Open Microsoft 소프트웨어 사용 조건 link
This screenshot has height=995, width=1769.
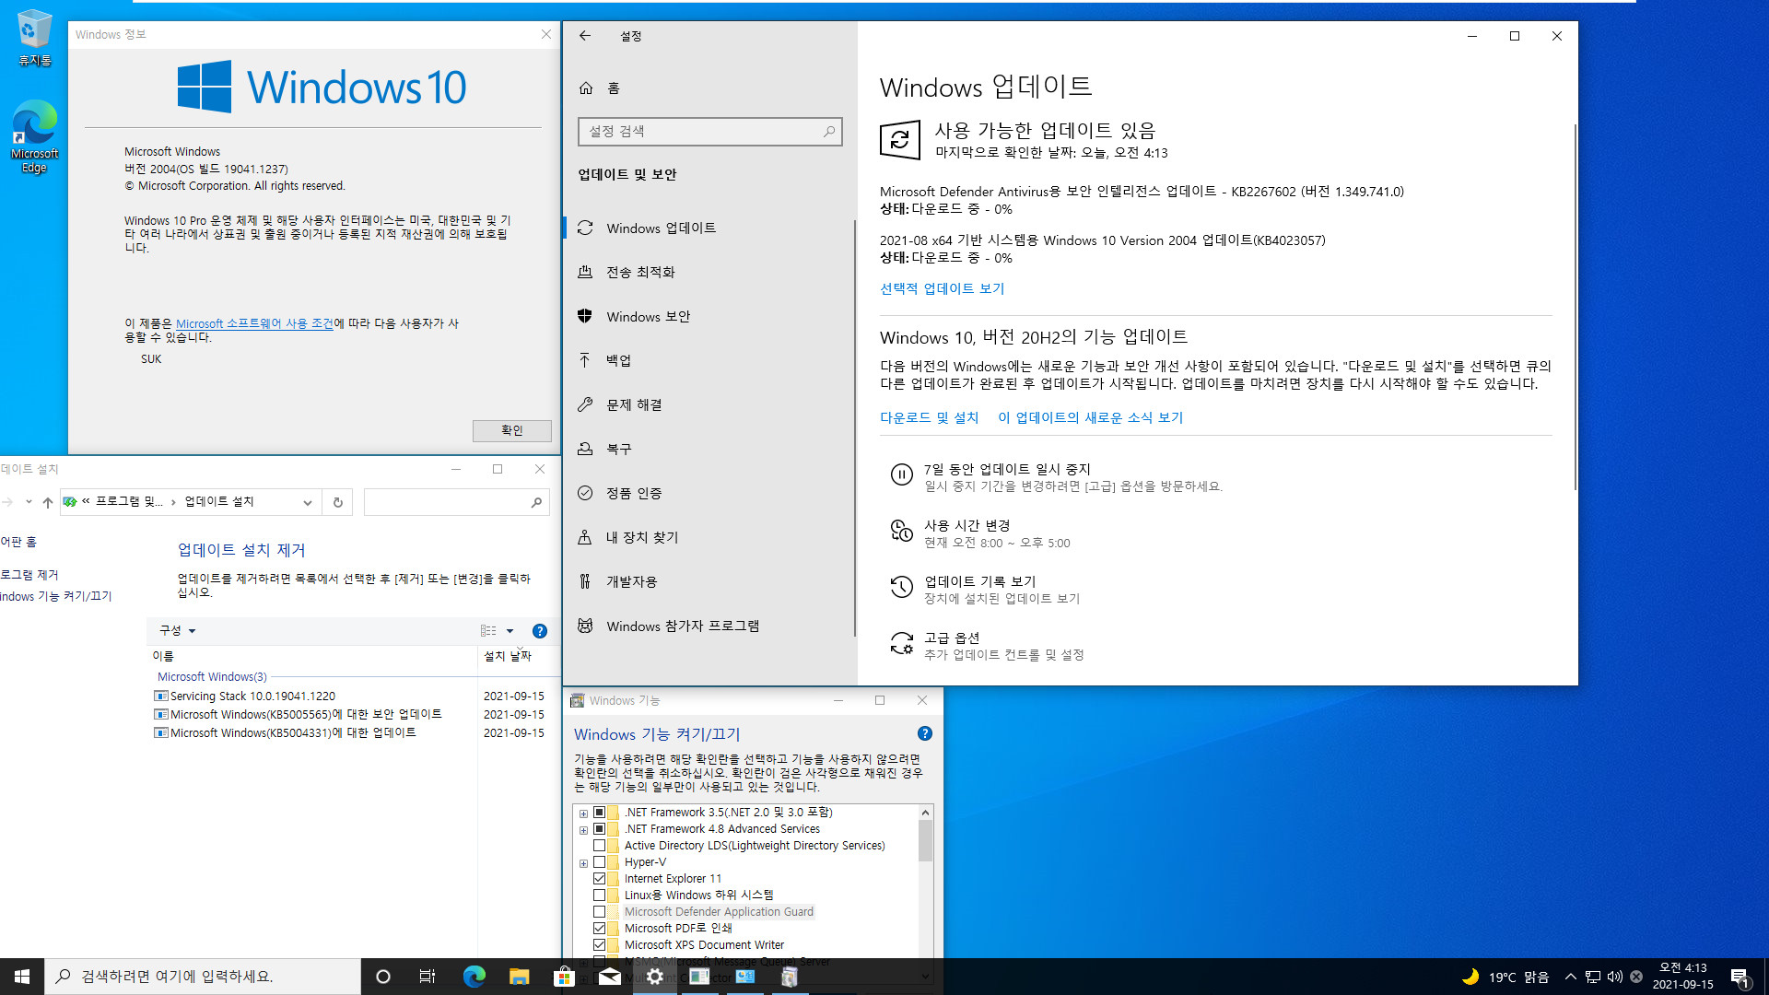[x=255, y=323]
